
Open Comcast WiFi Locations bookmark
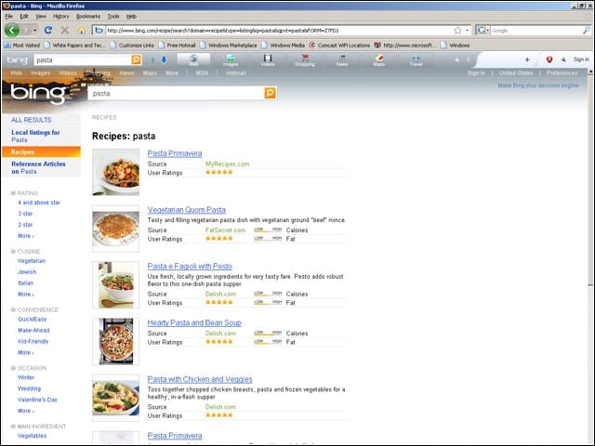click(x=339, y=46)
